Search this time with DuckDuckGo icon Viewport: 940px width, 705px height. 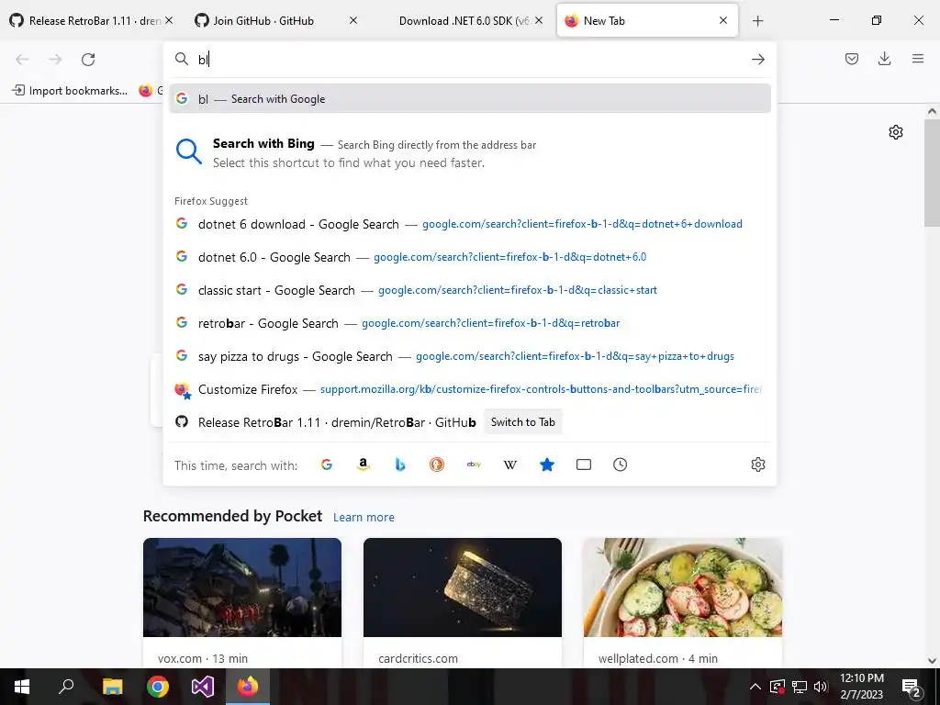click(436, 464)
